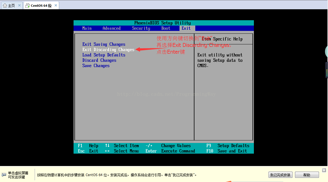328x182 pixels.
Task: Click the home icon on 主页 tab
Action: 5,6
